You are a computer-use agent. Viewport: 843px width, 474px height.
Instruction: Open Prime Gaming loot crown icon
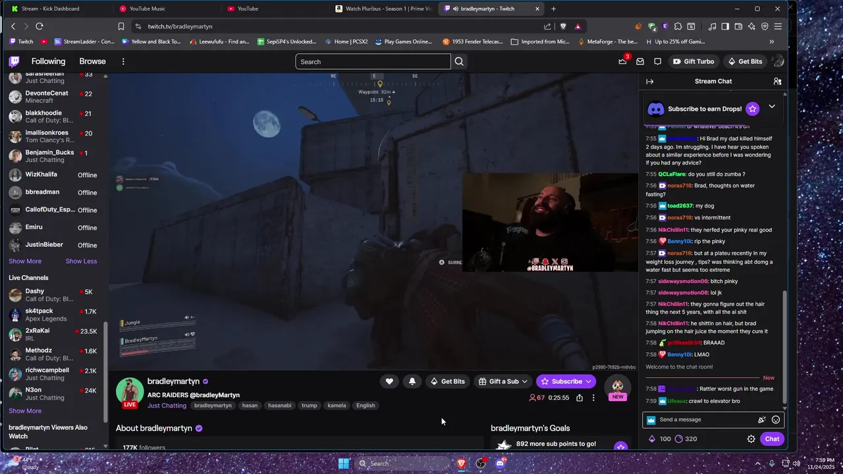click(x=622, y=61)
